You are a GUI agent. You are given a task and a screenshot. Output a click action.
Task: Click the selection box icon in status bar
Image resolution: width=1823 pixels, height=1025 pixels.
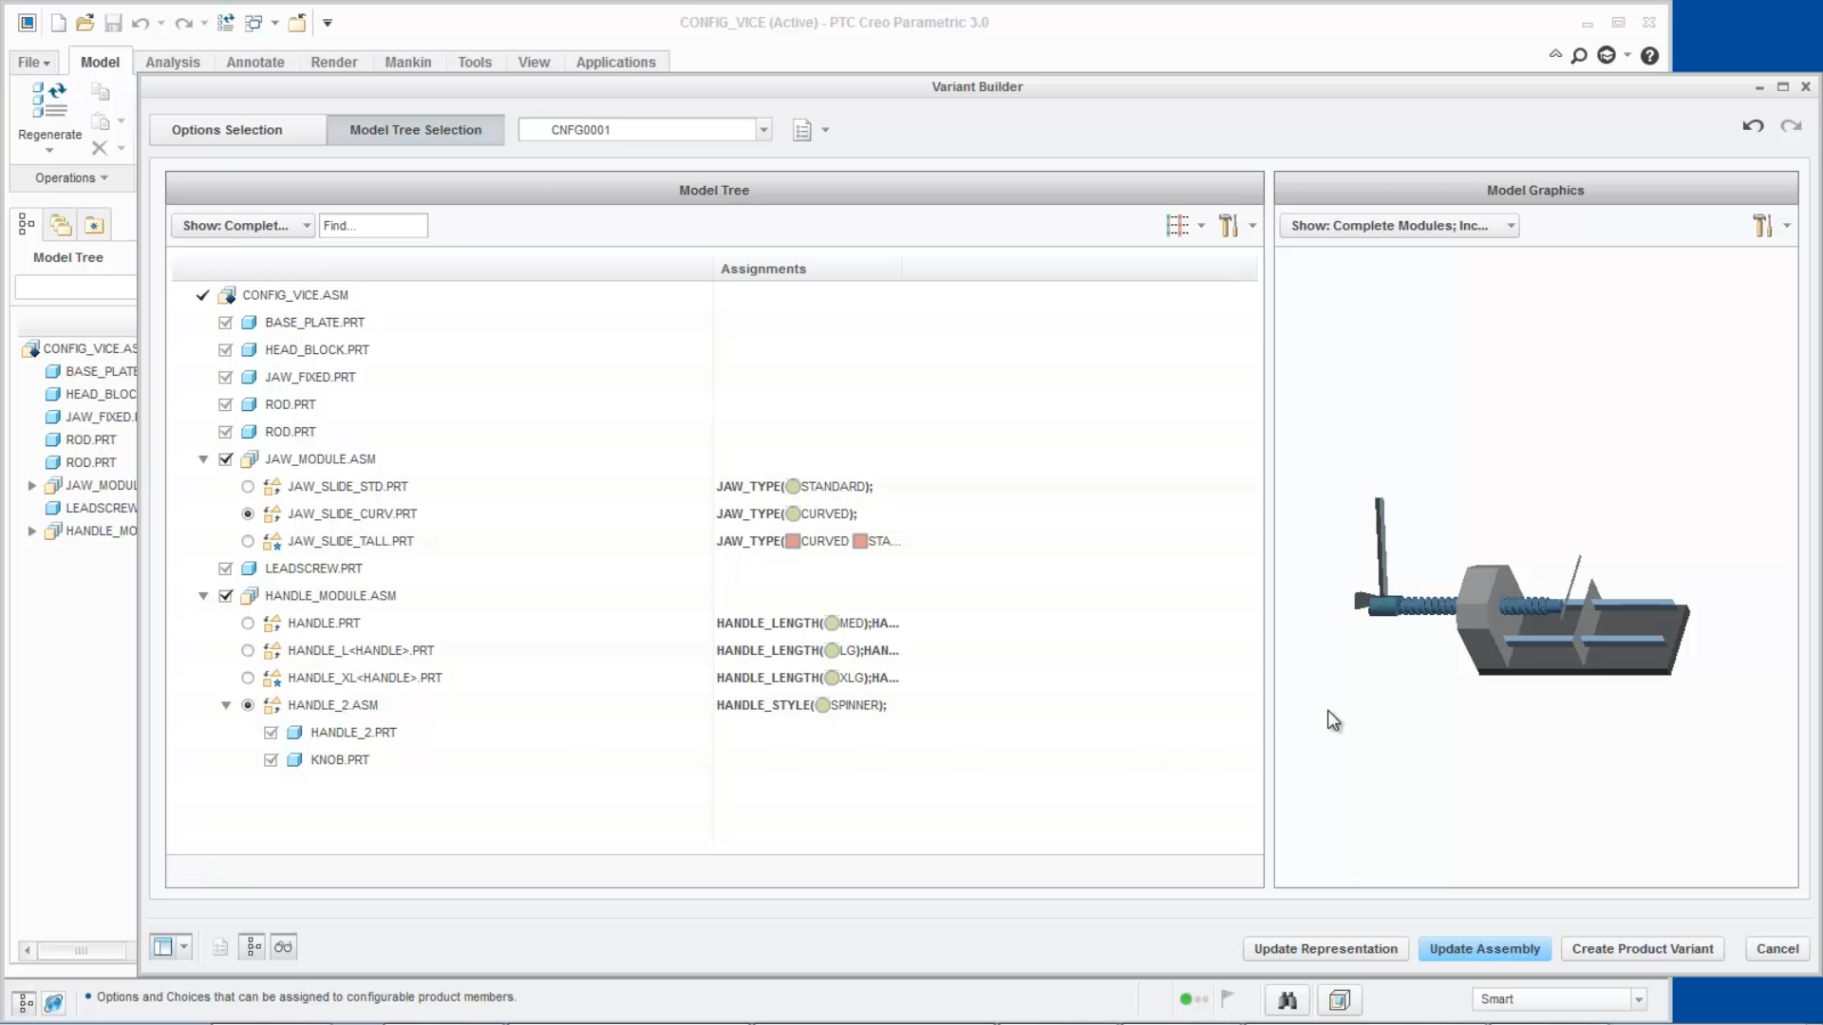[x=1340, y=999]
